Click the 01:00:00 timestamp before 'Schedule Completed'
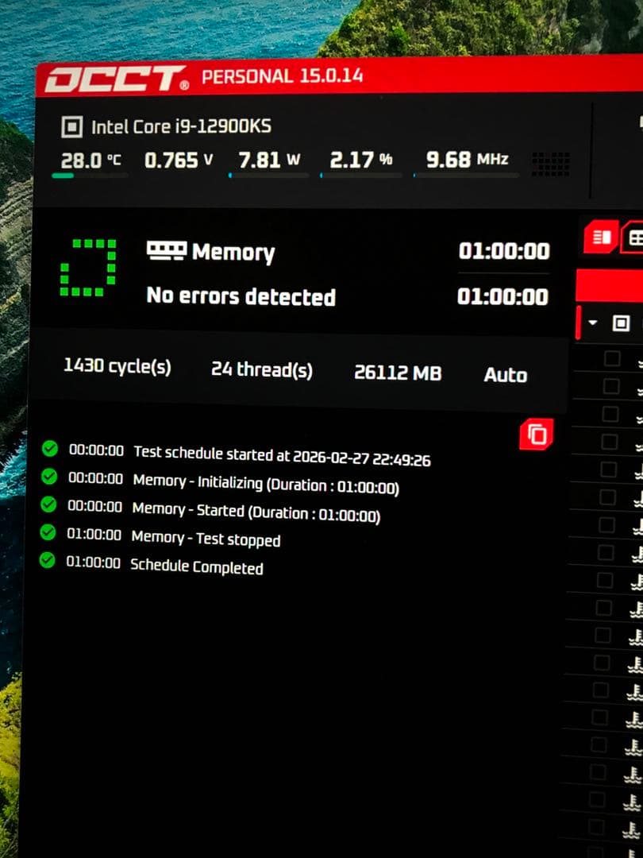This screenshot has height=858, width=643. [93, 562]
